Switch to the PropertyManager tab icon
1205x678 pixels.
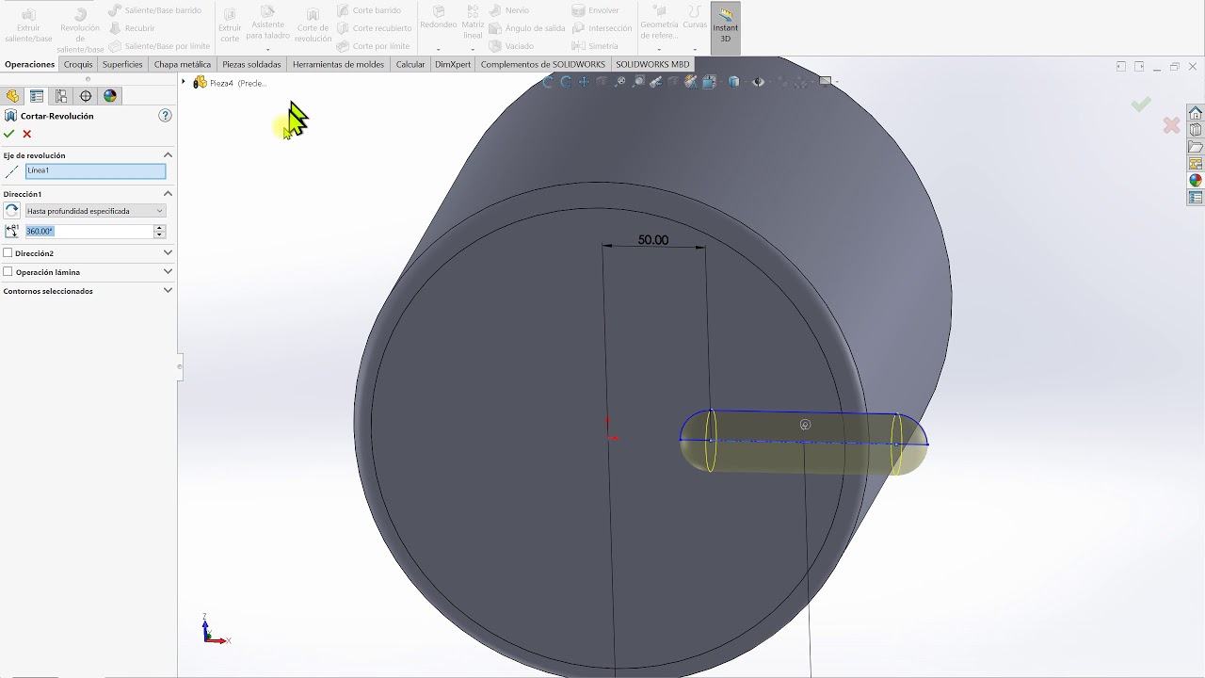click(37, 96)
